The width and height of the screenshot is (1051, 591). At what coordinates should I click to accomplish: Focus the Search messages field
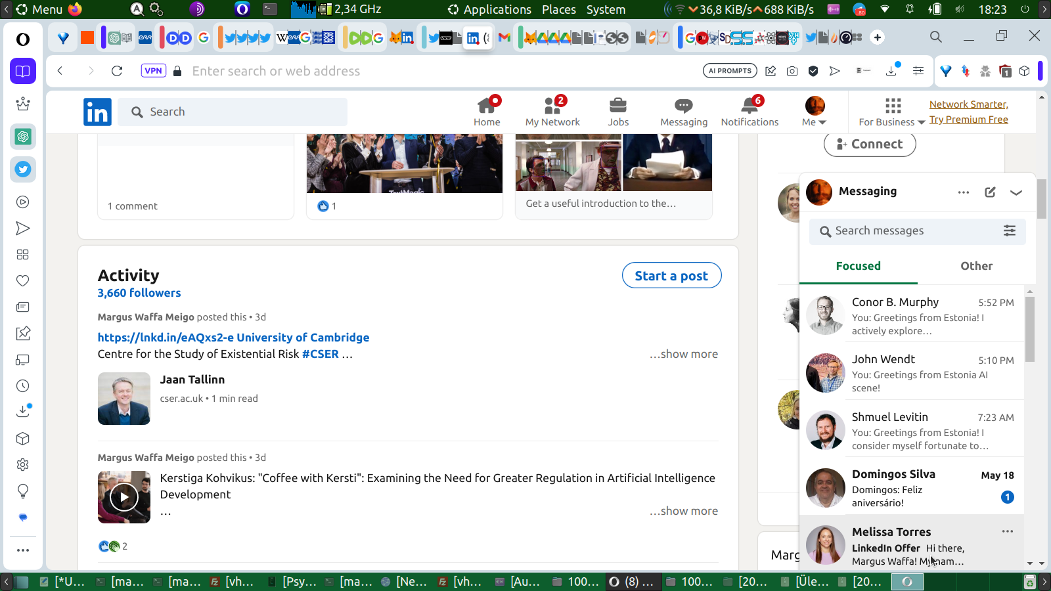(x=917, y=230)
